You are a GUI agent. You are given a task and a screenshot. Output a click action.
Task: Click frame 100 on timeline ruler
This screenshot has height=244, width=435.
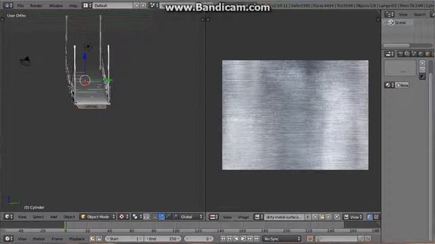click(176, 230)
